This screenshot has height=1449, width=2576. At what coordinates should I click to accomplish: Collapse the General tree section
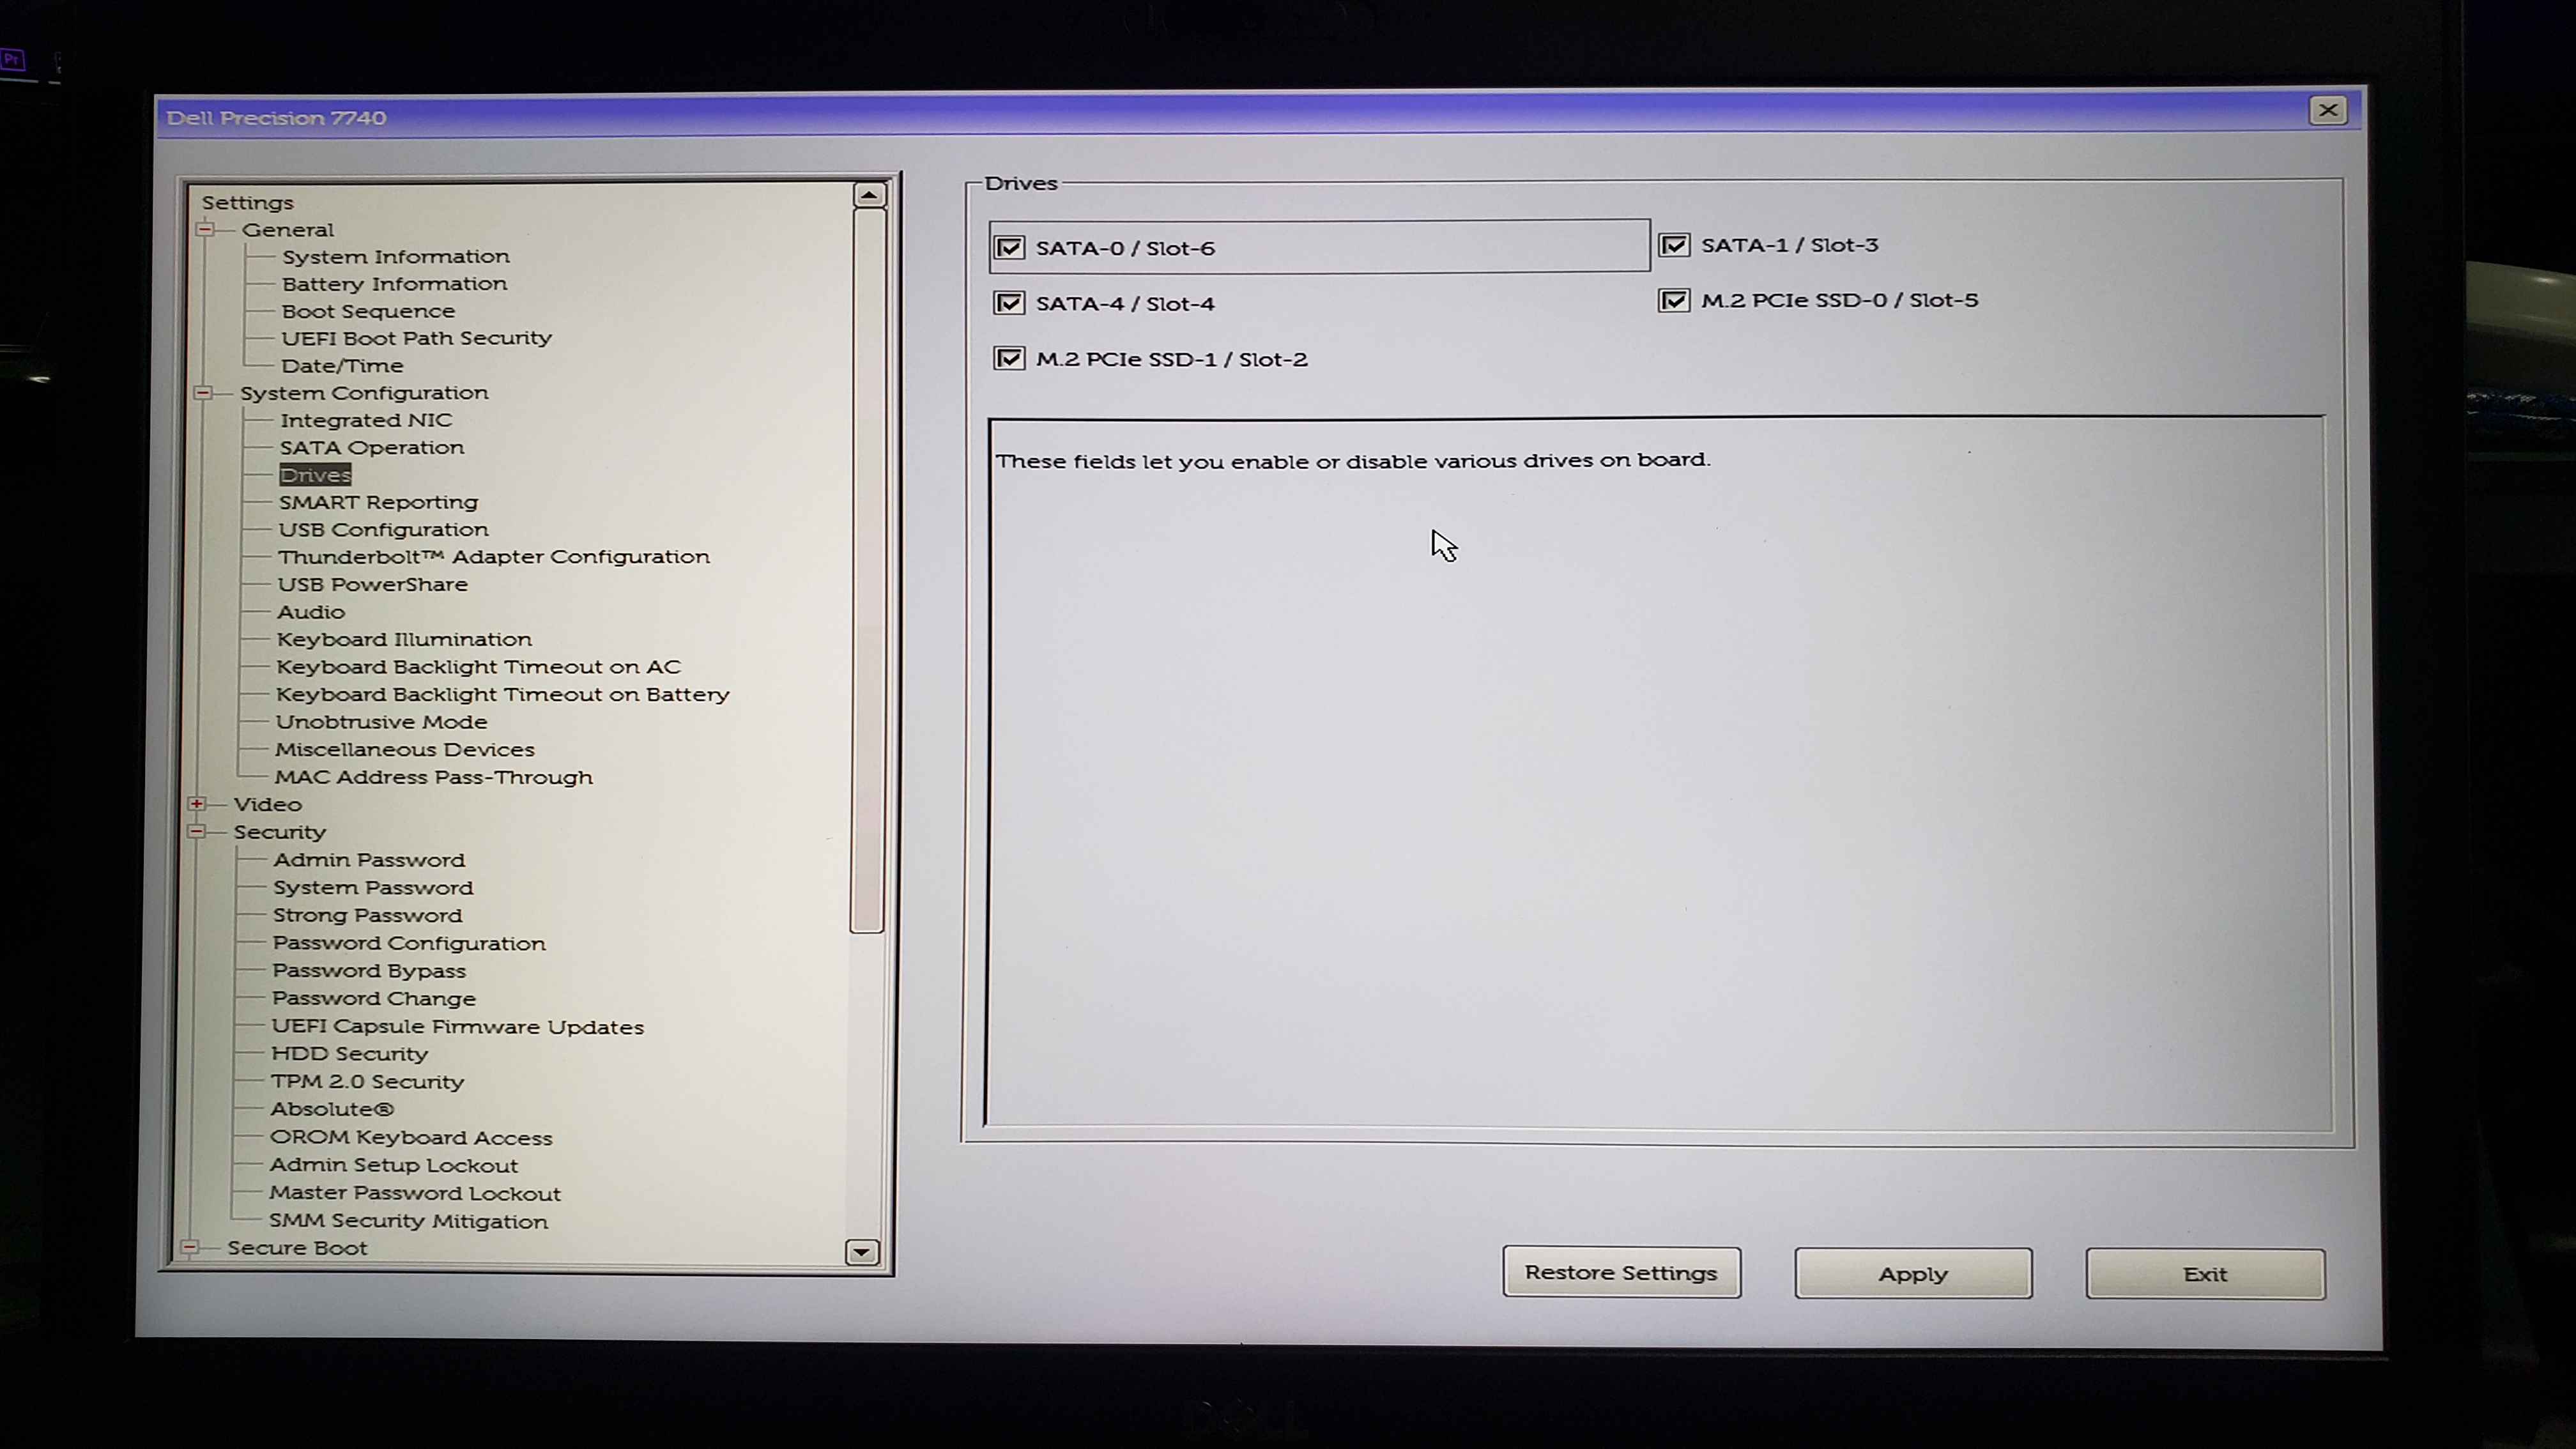coord(205,229)
